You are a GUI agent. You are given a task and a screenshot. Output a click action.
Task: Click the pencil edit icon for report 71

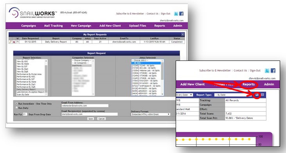(11, 42)
